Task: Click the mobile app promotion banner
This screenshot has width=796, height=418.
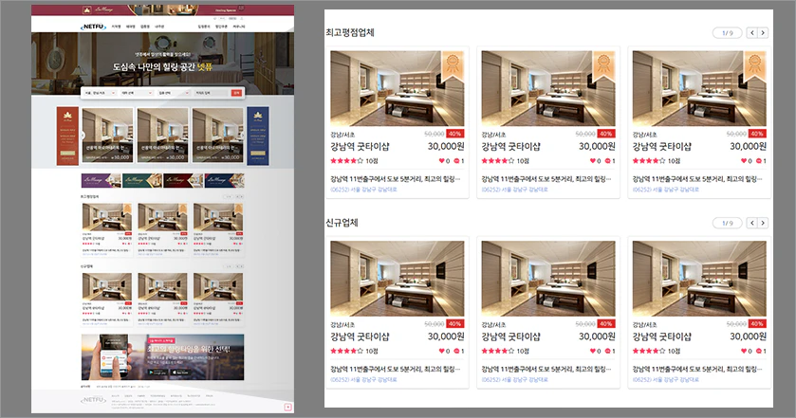Action: tap(162, 356)
